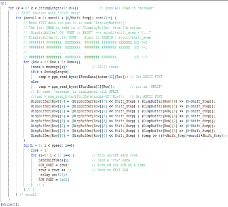Click line assigning 'DispBuffer[Row][0]'
This screenshot has height=207, width=228.
point(129,136)
